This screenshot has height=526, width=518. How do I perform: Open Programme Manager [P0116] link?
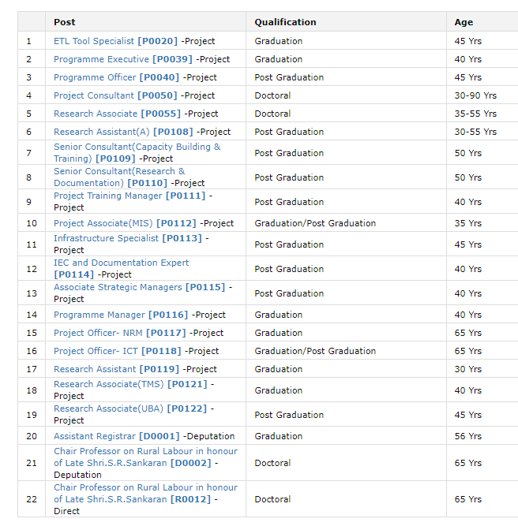pyautogui.click(x=121, y=315)
